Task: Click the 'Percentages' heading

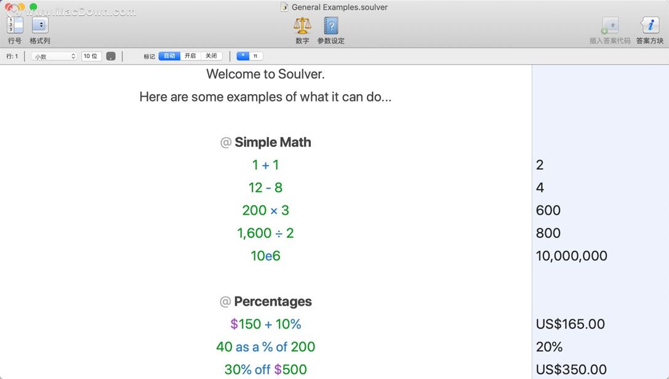Action: 273,301
